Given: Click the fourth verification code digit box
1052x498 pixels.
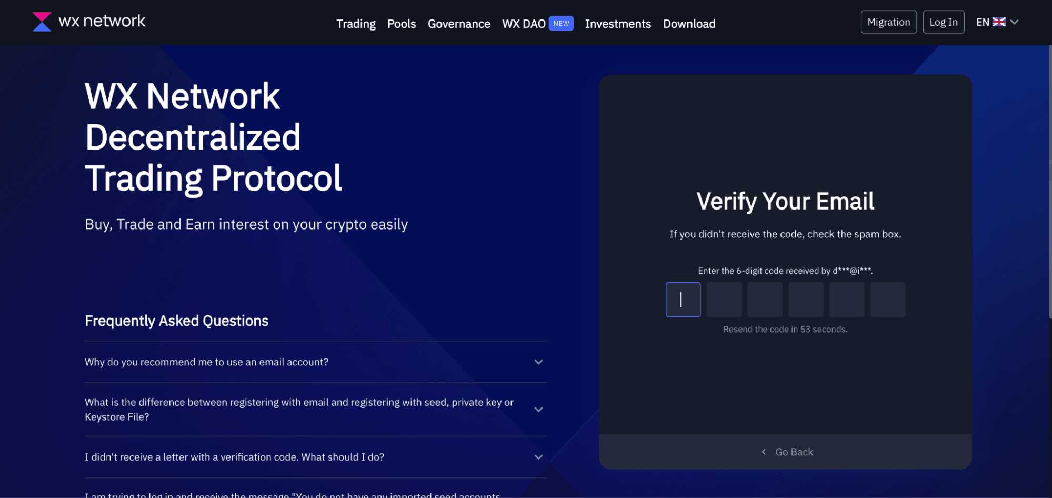Looking at the screenshot, I should pos(806,300).
